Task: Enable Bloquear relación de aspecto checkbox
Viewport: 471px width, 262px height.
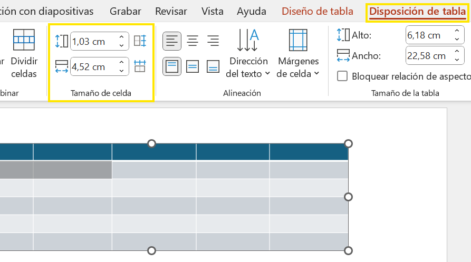Action: pyautogui.click(x=342, y=76)
